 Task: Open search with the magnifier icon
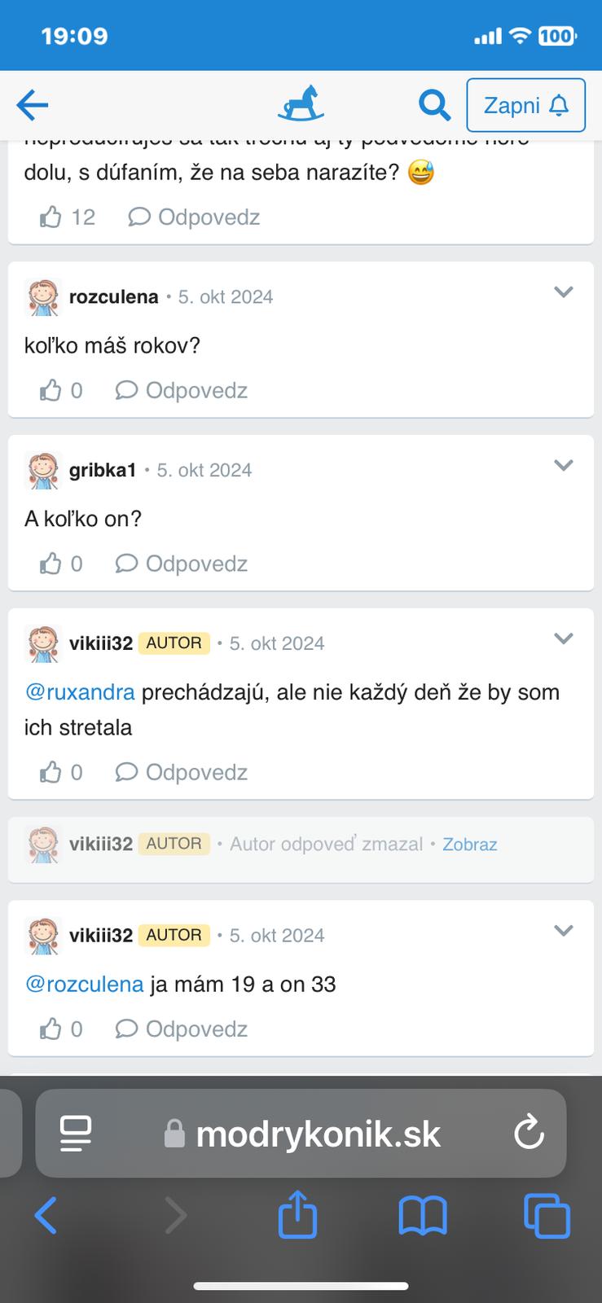[434, 105]
